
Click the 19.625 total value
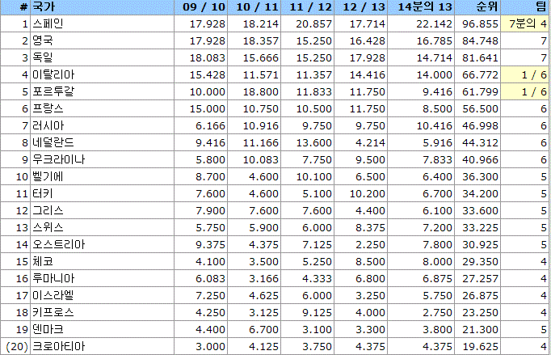point(480,347)
